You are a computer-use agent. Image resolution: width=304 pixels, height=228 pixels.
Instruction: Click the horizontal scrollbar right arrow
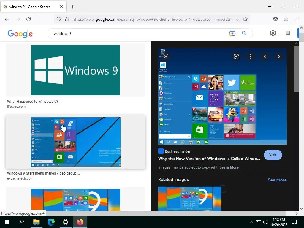297,213
